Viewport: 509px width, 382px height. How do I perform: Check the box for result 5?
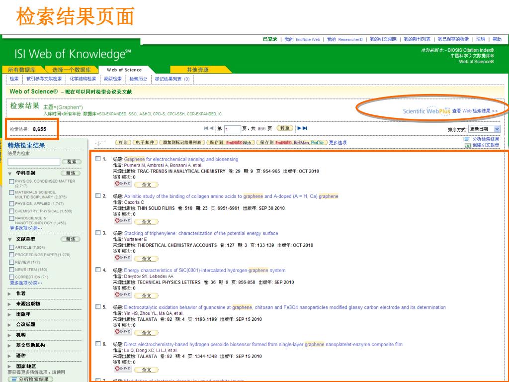98,306
